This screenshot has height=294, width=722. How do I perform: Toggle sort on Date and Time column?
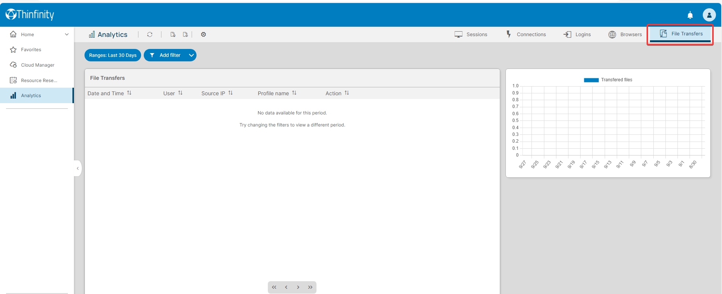[129, 93]
